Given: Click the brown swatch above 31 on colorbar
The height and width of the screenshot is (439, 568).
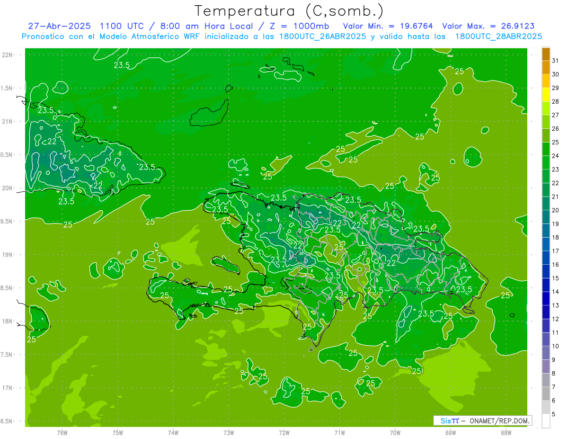Looking at the screenshot, I should click(546, 54).
